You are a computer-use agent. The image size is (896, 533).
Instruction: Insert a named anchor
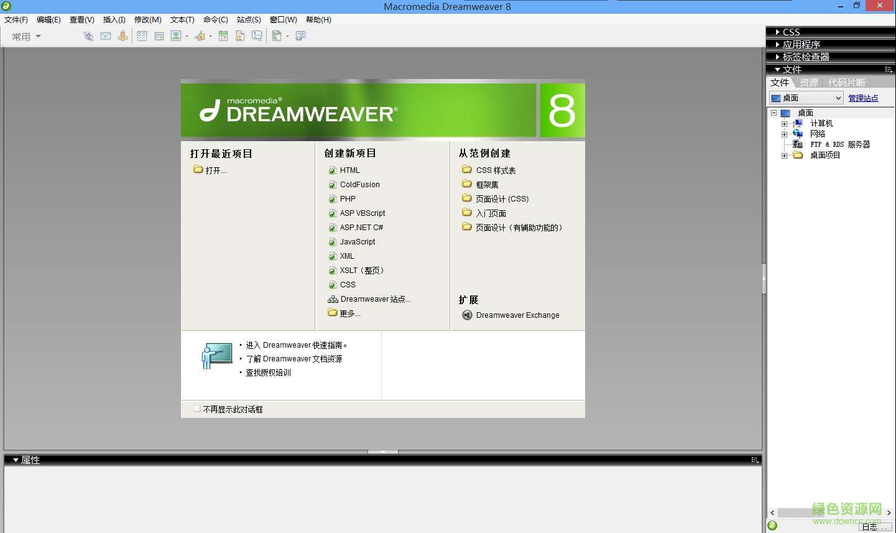click(x=123, y=35)
